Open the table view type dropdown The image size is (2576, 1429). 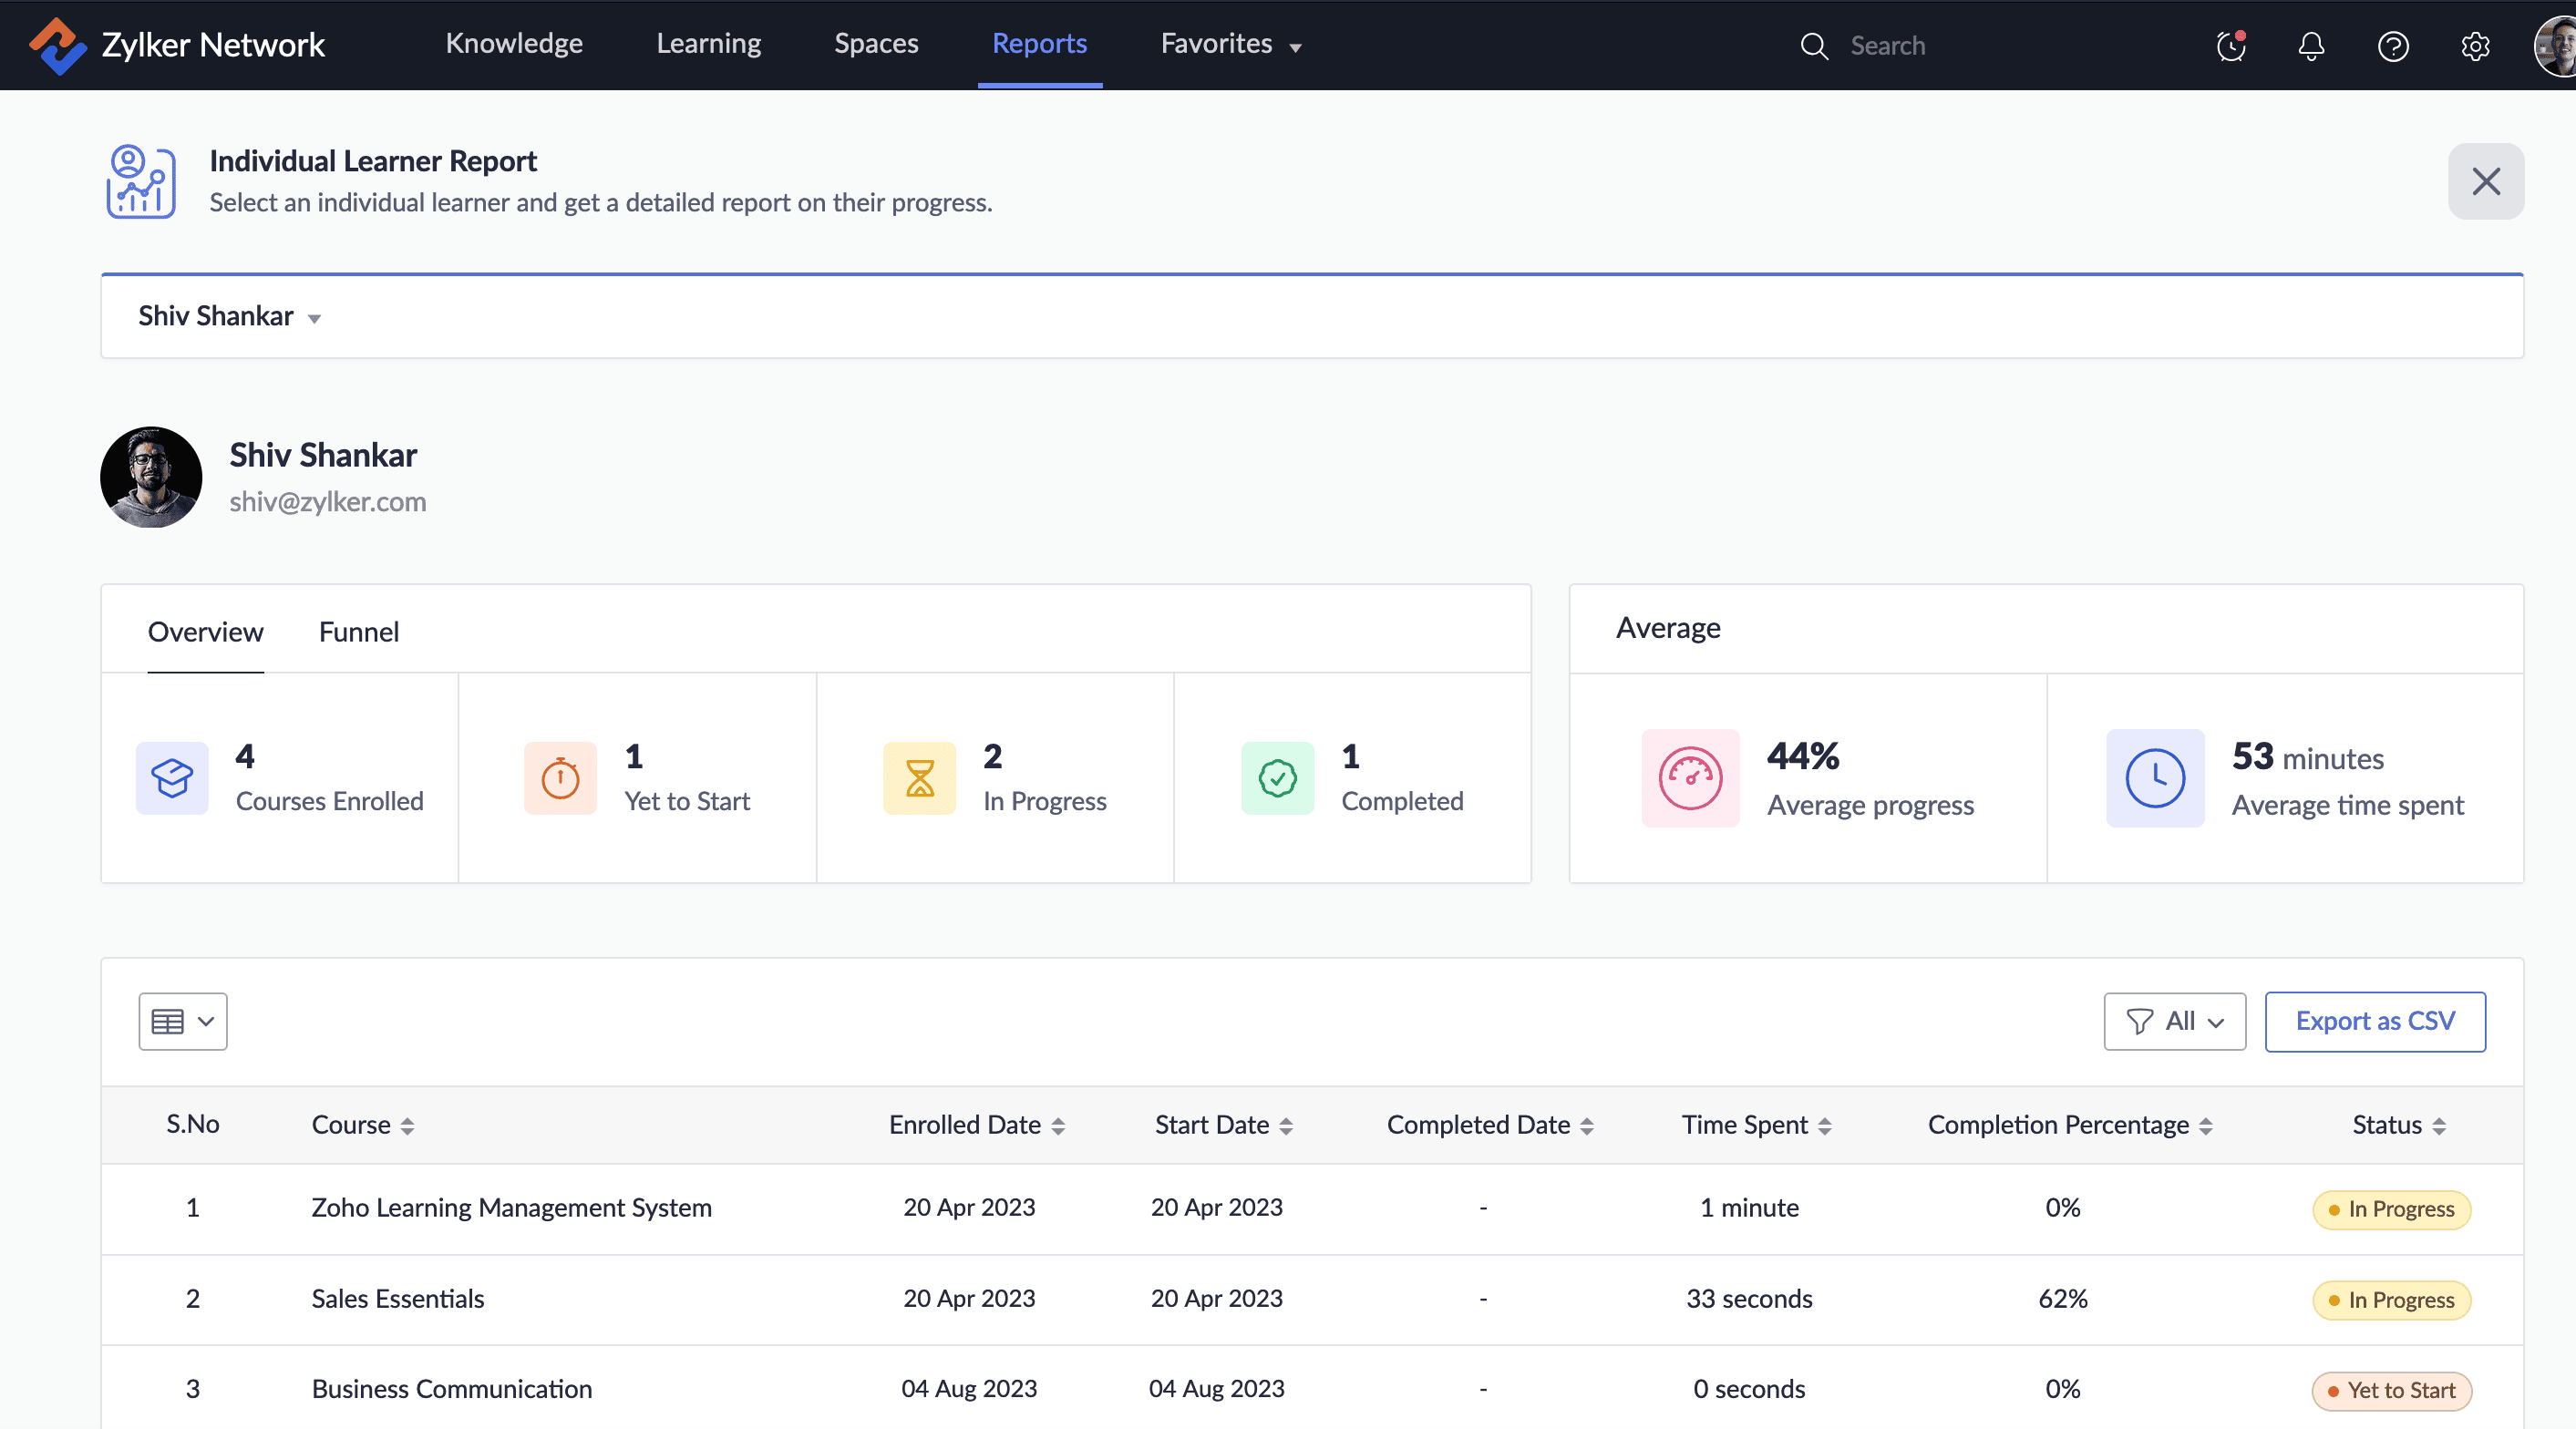click(183, 1021)
